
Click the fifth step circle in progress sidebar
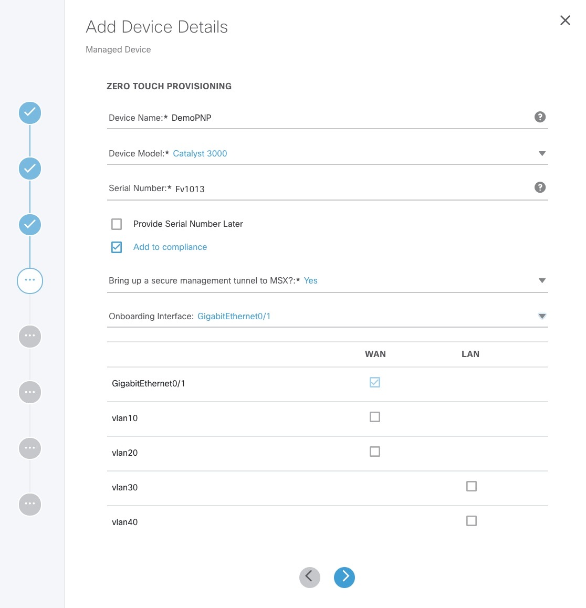click(29, 336)
